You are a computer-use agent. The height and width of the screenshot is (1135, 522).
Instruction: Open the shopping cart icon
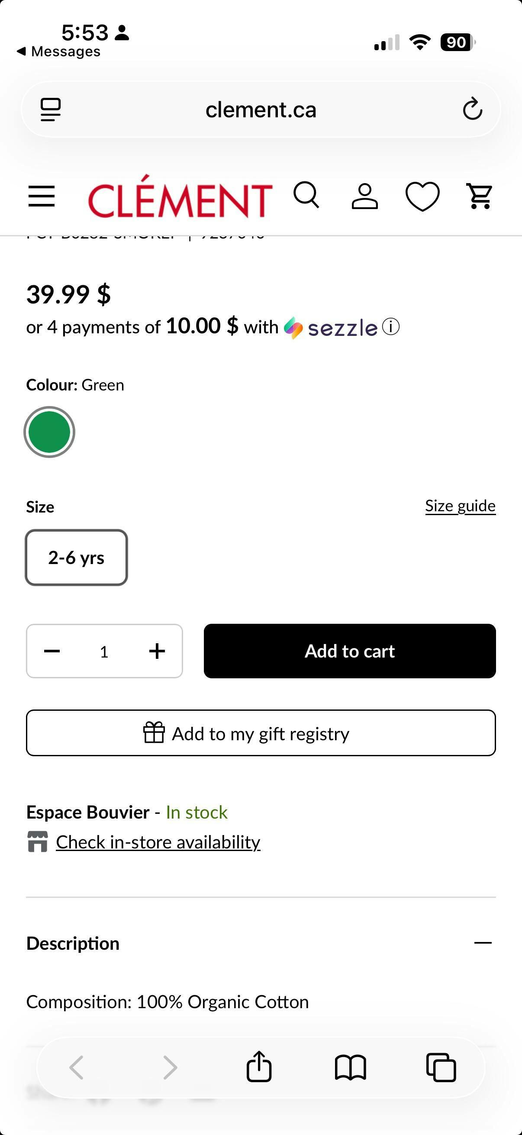coord(479,197)
